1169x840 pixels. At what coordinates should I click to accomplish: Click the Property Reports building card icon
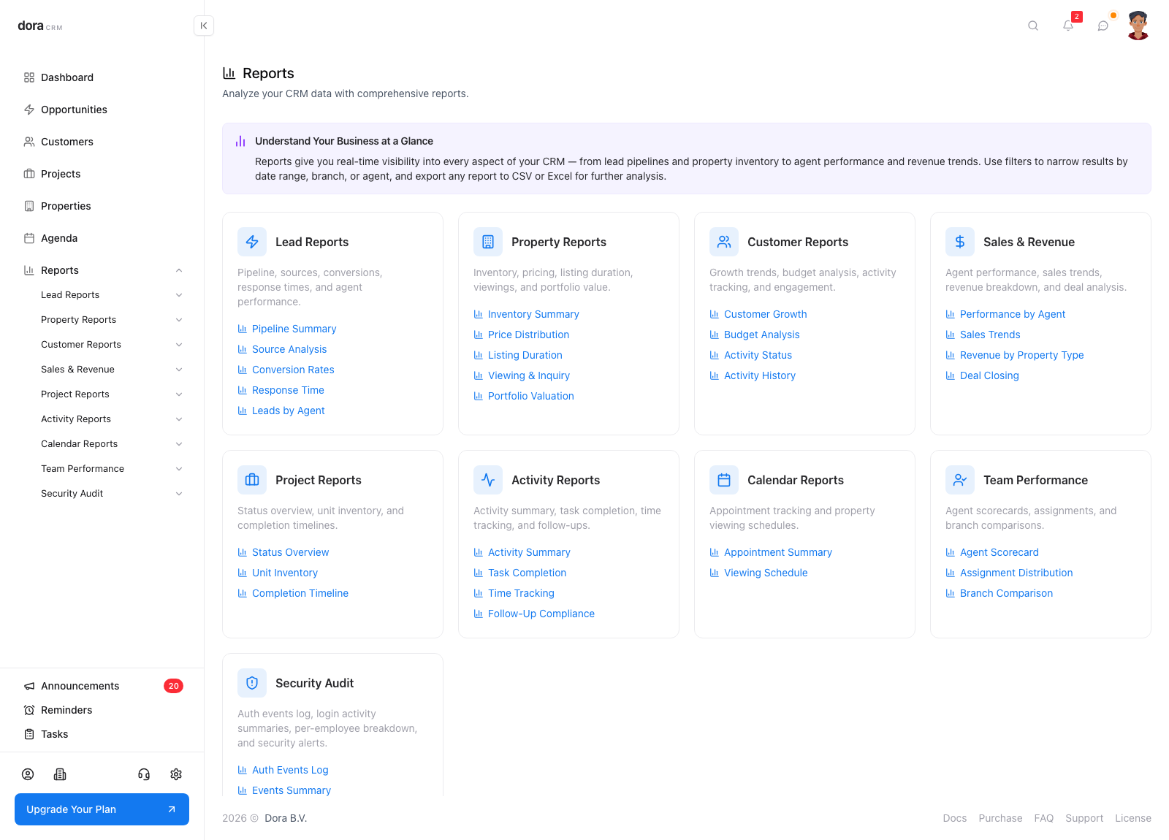coord(488,242)
